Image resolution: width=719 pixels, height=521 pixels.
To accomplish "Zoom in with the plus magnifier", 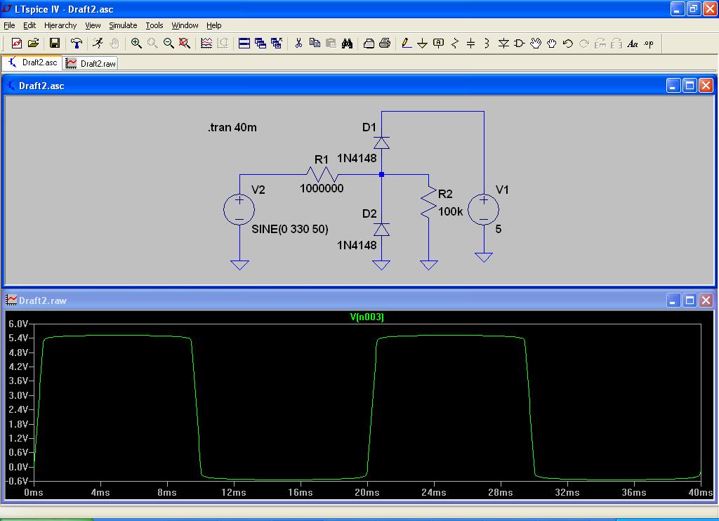I will click(136, 43).
